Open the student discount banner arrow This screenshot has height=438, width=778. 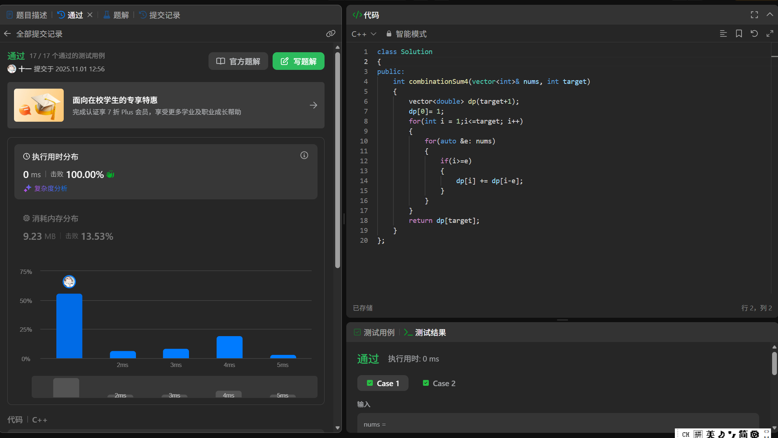point(313,105)
